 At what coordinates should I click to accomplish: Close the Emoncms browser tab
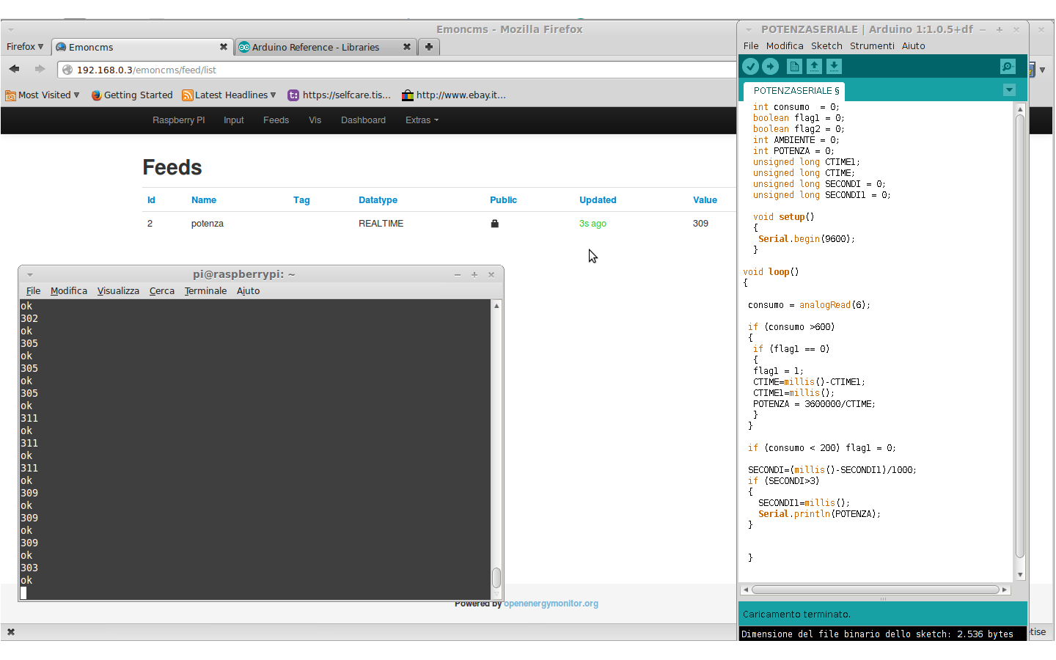pos(224,47)
